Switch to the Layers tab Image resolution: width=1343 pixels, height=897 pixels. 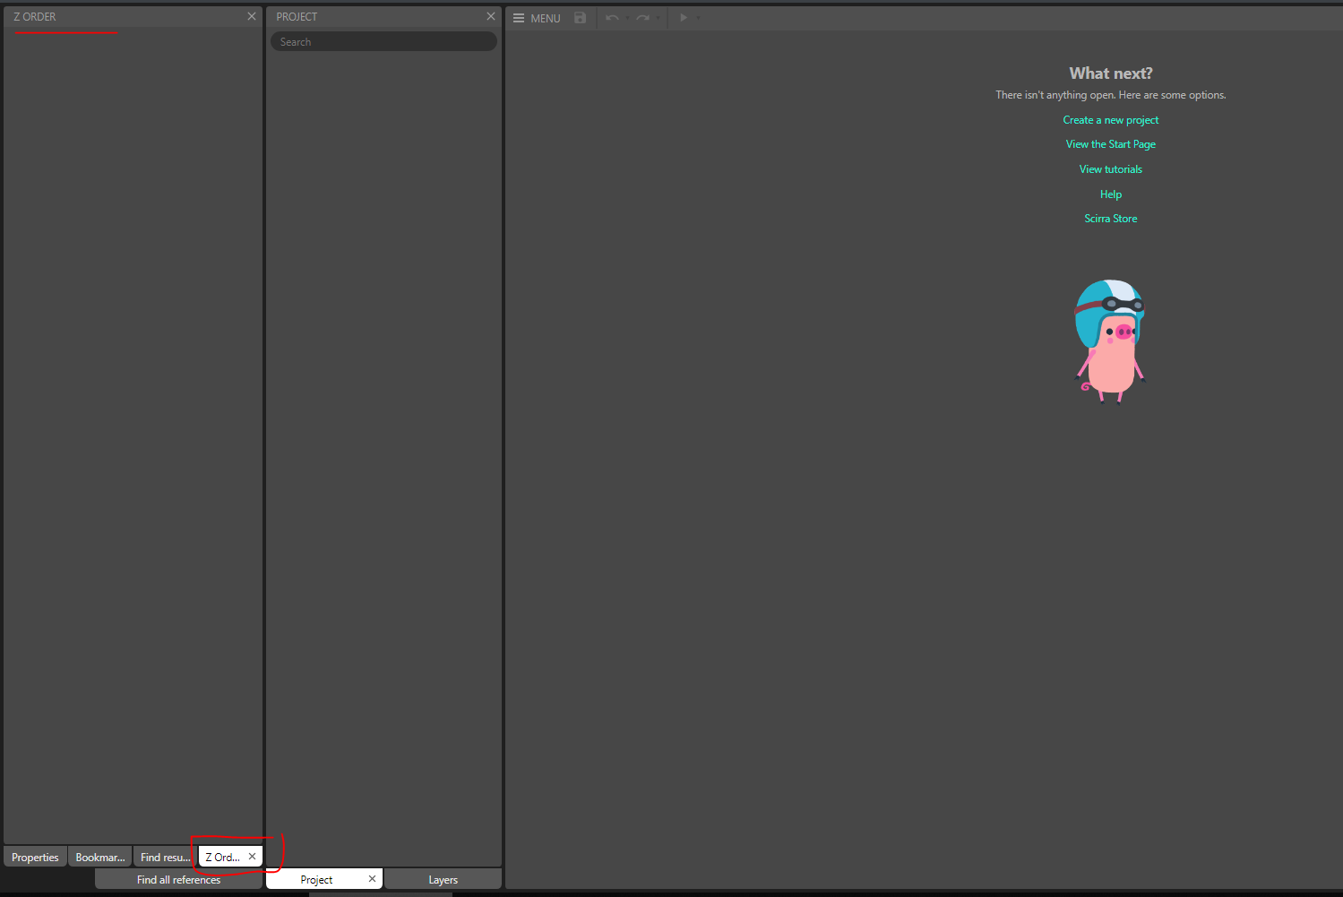click(x=443, y=879)
